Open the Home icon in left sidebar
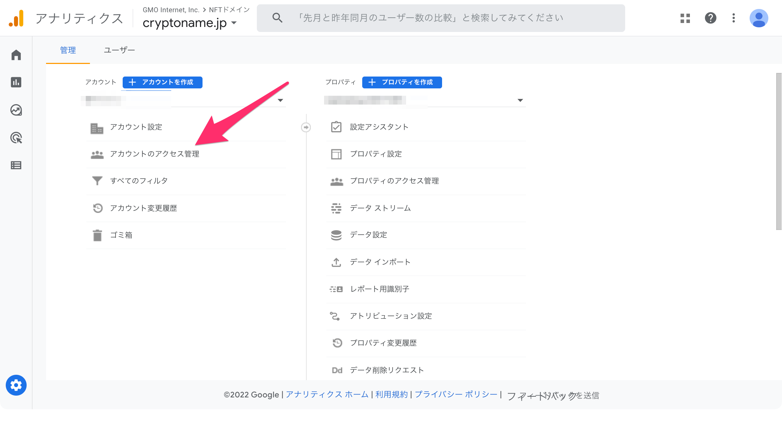This screenshot has width=782, height=424. [x=16, y=55]
